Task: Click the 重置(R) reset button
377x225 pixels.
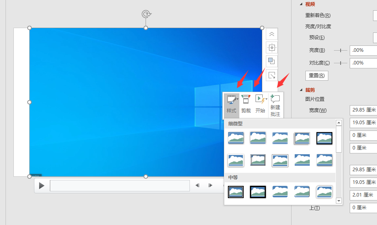Action: [x=316, y=76]
